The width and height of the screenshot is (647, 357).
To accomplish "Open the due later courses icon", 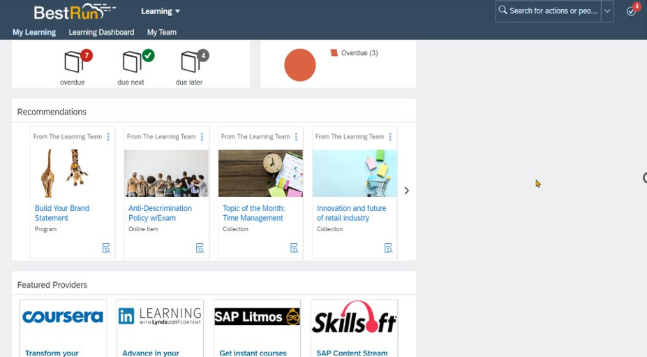I will coord(194,61).
